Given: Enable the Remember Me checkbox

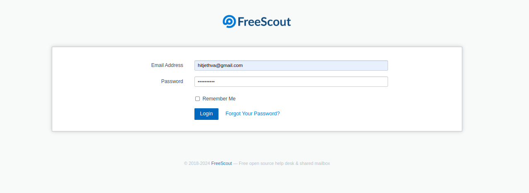Looking at the screenshot, I should (x=197, y=99).
